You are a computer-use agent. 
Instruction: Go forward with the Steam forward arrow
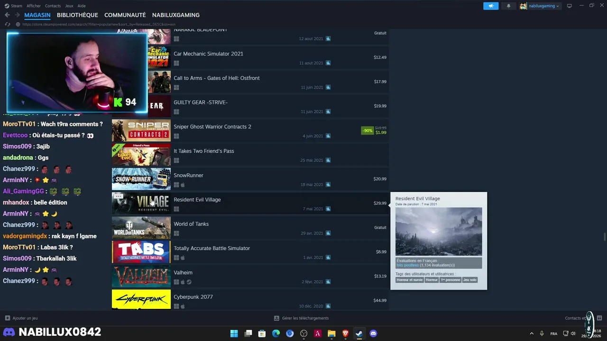[17, 15]
